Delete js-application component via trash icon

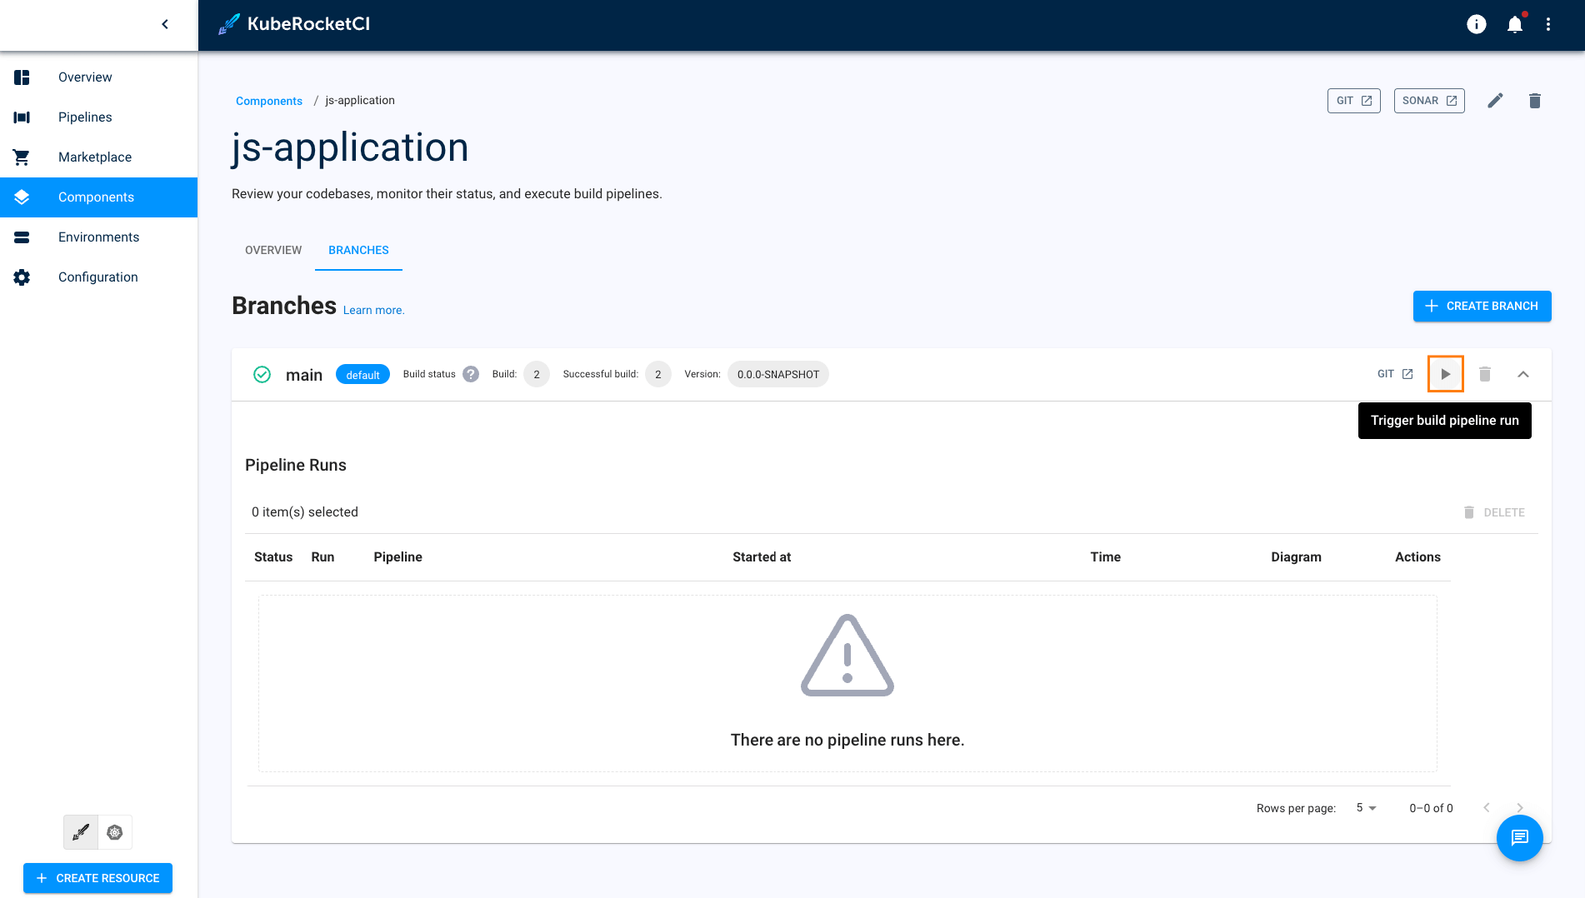[x=1535, y=100]
